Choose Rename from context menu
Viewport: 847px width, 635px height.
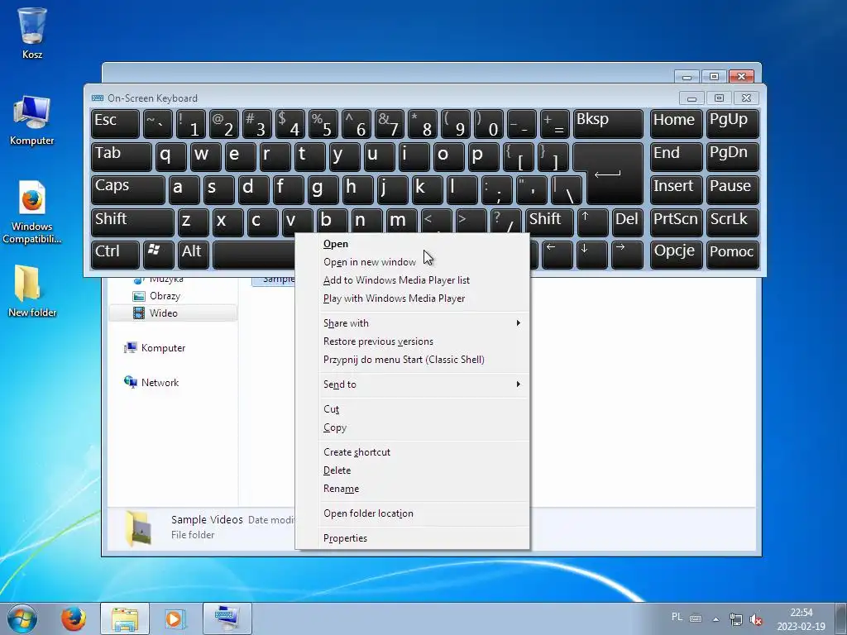pyautogui.click(x=424, y=489)
